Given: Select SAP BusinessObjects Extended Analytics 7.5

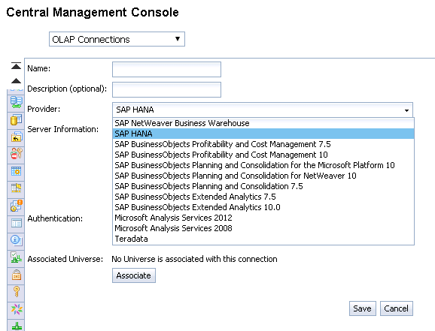Looking at the screenshot, I should pyautogui.click(x=263, y=197).
